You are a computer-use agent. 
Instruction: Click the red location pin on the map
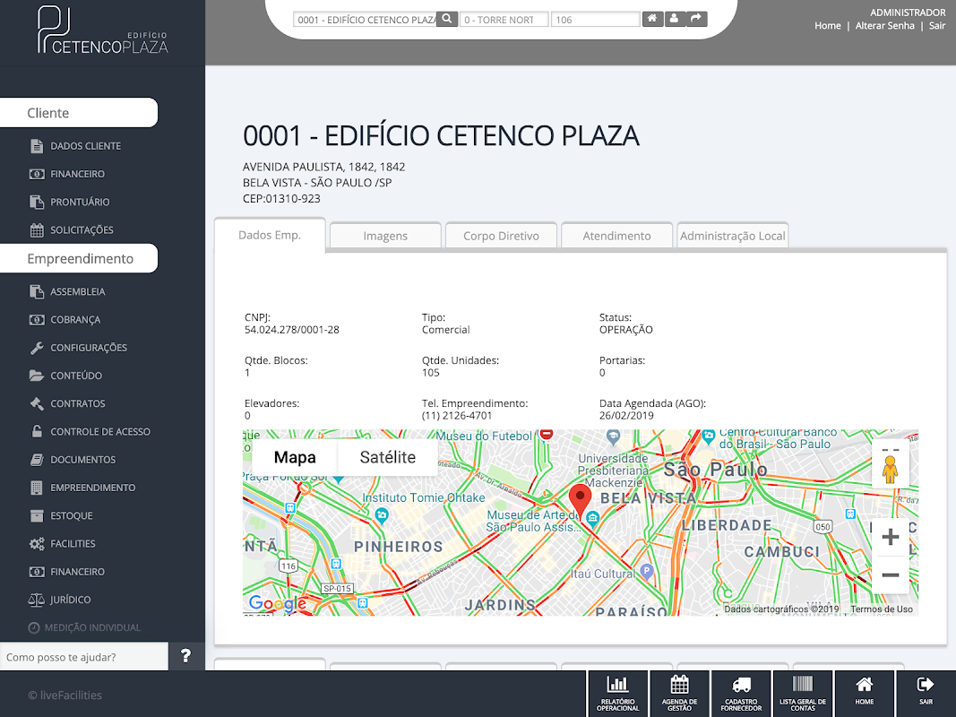(x=580, y=501)
